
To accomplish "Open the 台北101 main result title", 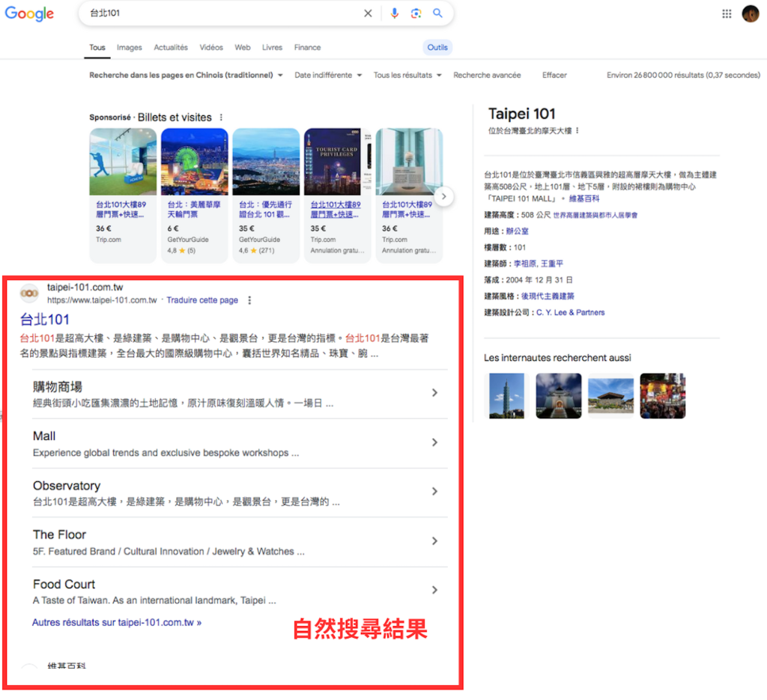I will (x=44, y=320).
